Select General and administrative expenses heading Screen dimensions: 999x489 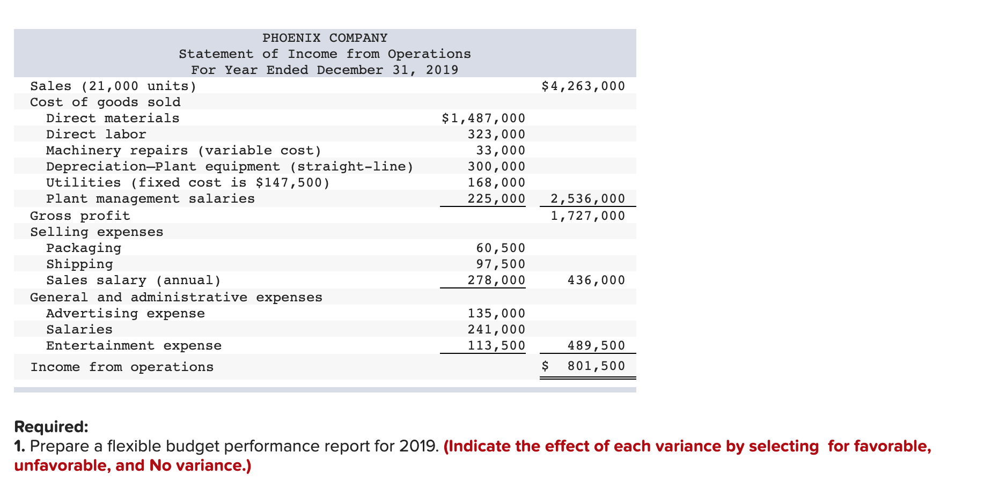[177, 297]
